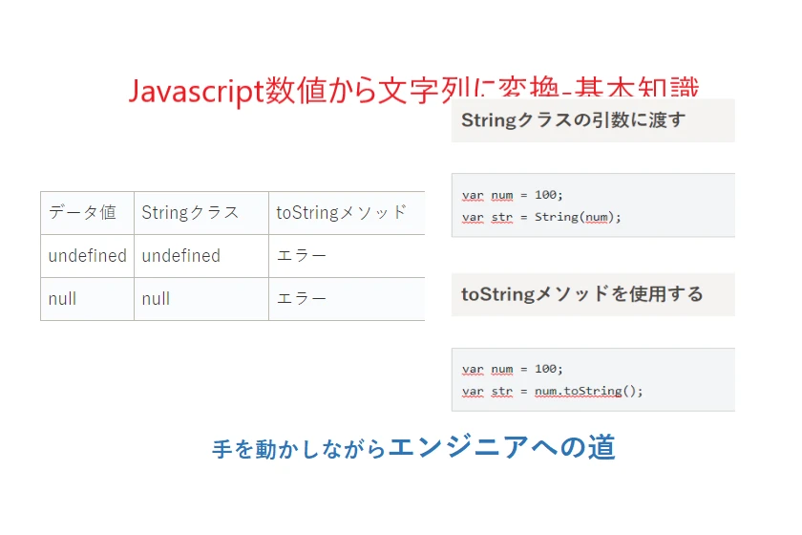Viewport: 802px width, 535px height.
Task: Click undefined in the Stringクラス column
Action: (x=181, y=256)
